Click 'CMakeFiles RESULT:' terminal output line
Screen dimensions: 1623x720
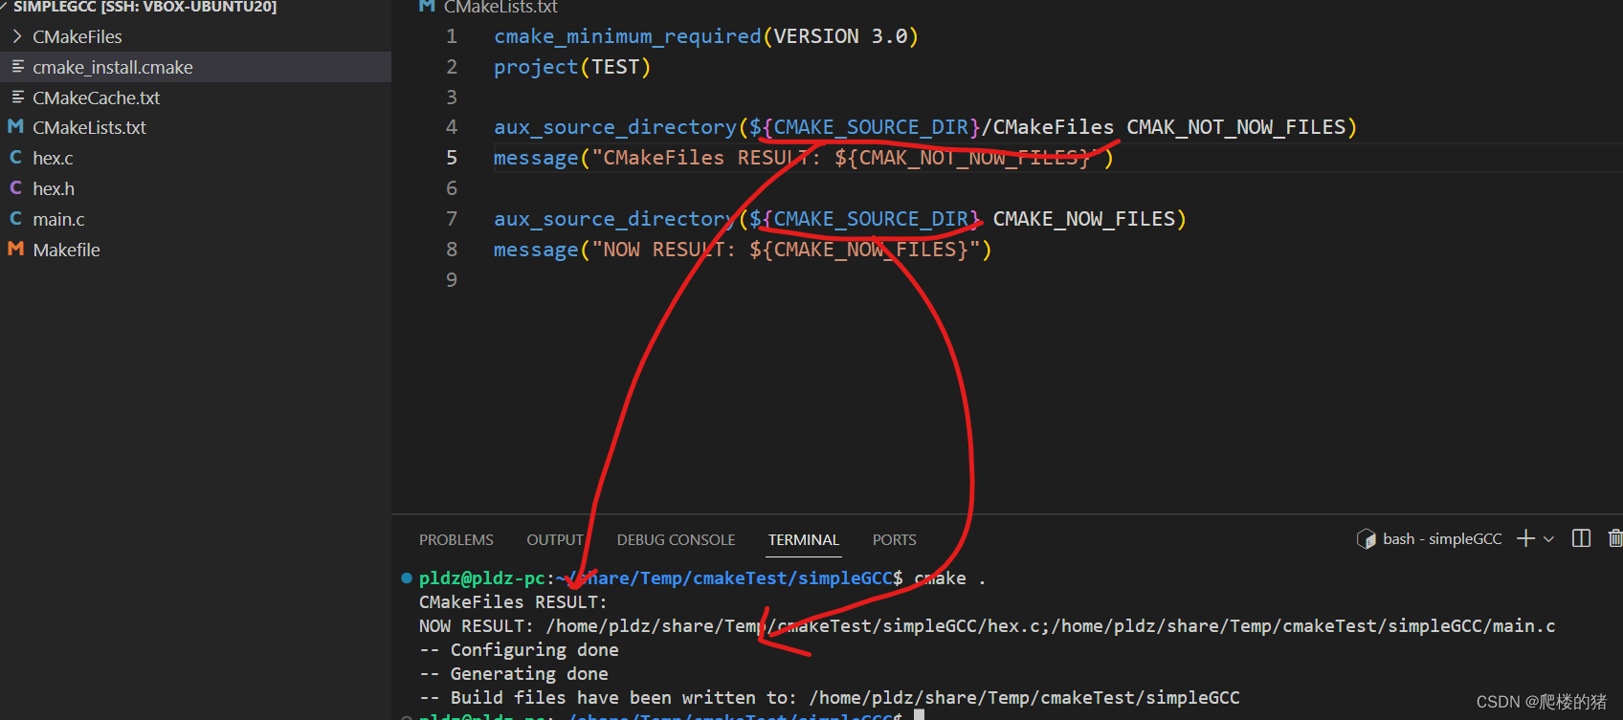point(513,602)
